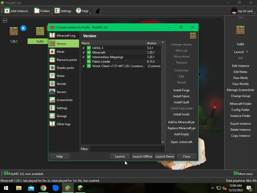Click the Add Instance toolbar icon
Screen dimensions: 257x193
pyautogui.click(x=7, y=11)
